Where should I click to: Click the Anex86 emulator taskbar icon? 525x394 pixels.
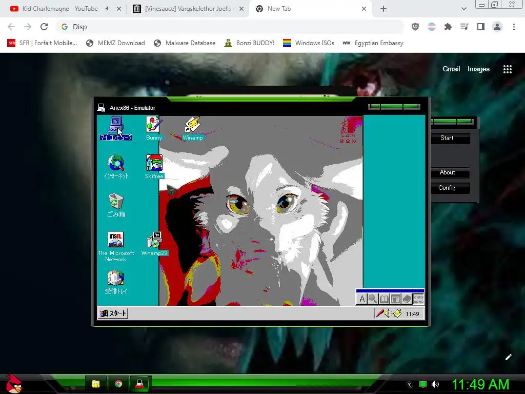point(139,384)
